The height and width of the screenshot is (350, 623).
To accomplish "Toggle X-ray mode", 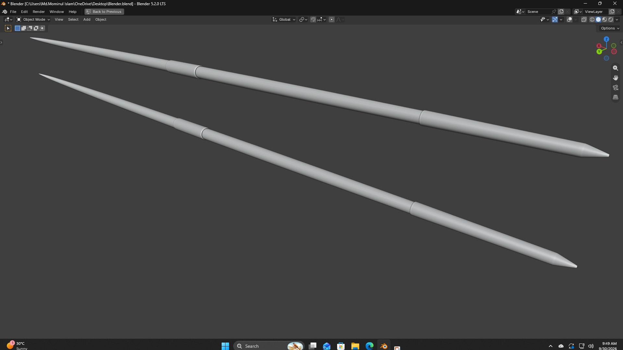I will click(584, 20).
